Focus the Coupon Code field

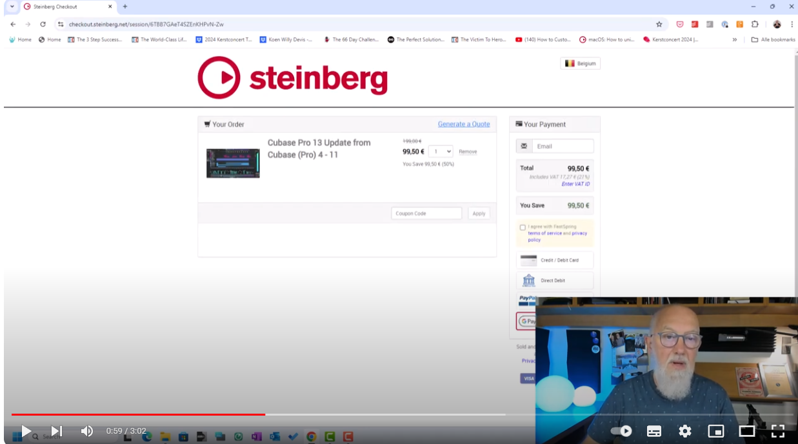(426, 214)
